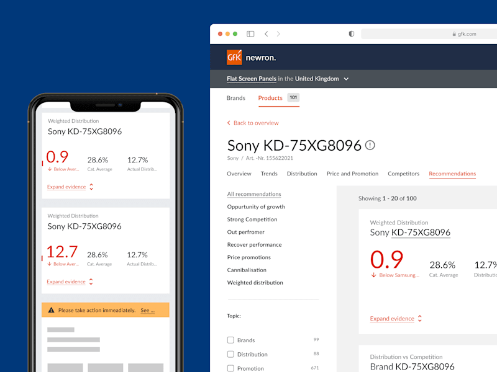Screen dimensions: 497x372
Task: Click the Flat Screen Panels link
Action: pos(252,79)
